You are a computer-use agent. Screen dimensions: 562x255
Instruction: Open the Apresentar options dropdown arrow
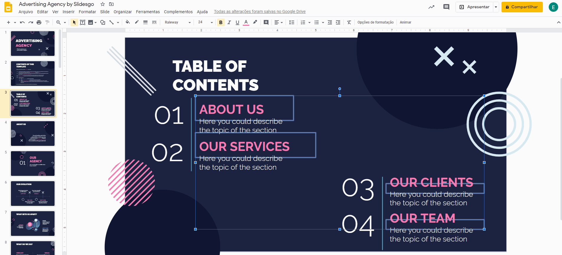pyautogui.click(x=496, y=7)
